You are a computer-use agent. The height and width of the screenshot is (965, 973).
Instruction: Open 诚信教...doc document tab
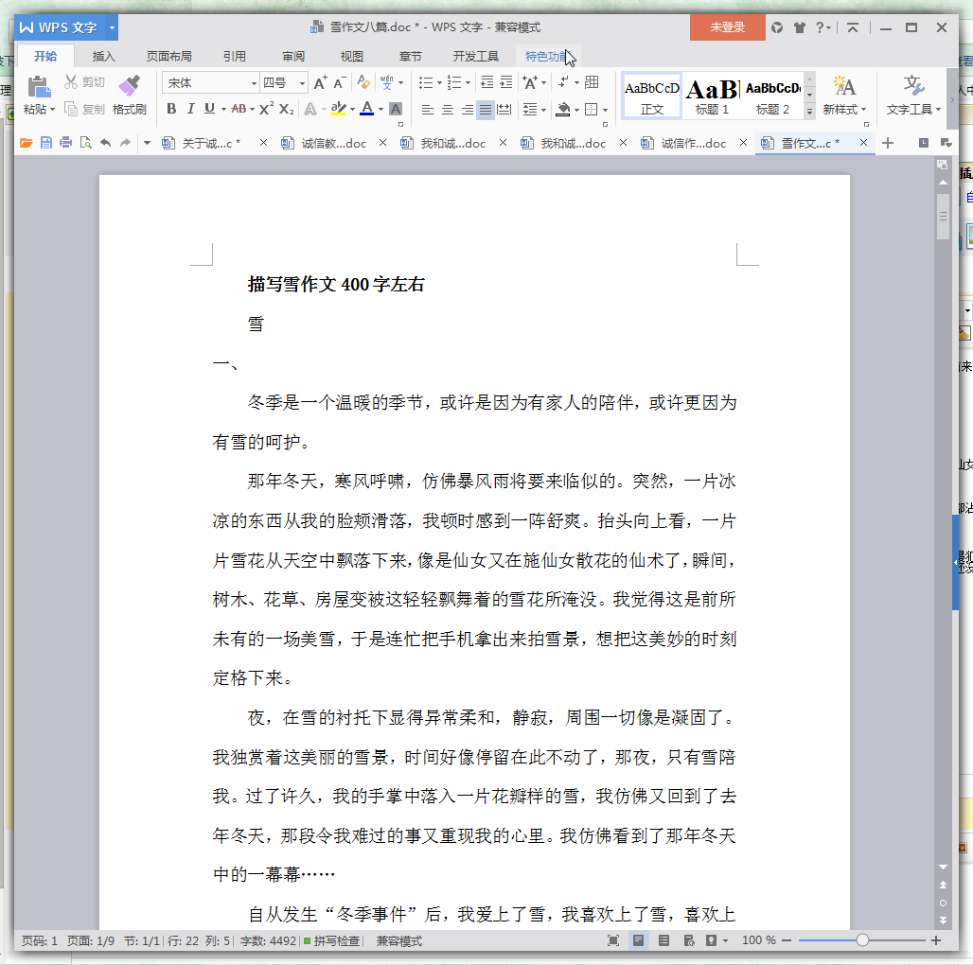point(333,143)
